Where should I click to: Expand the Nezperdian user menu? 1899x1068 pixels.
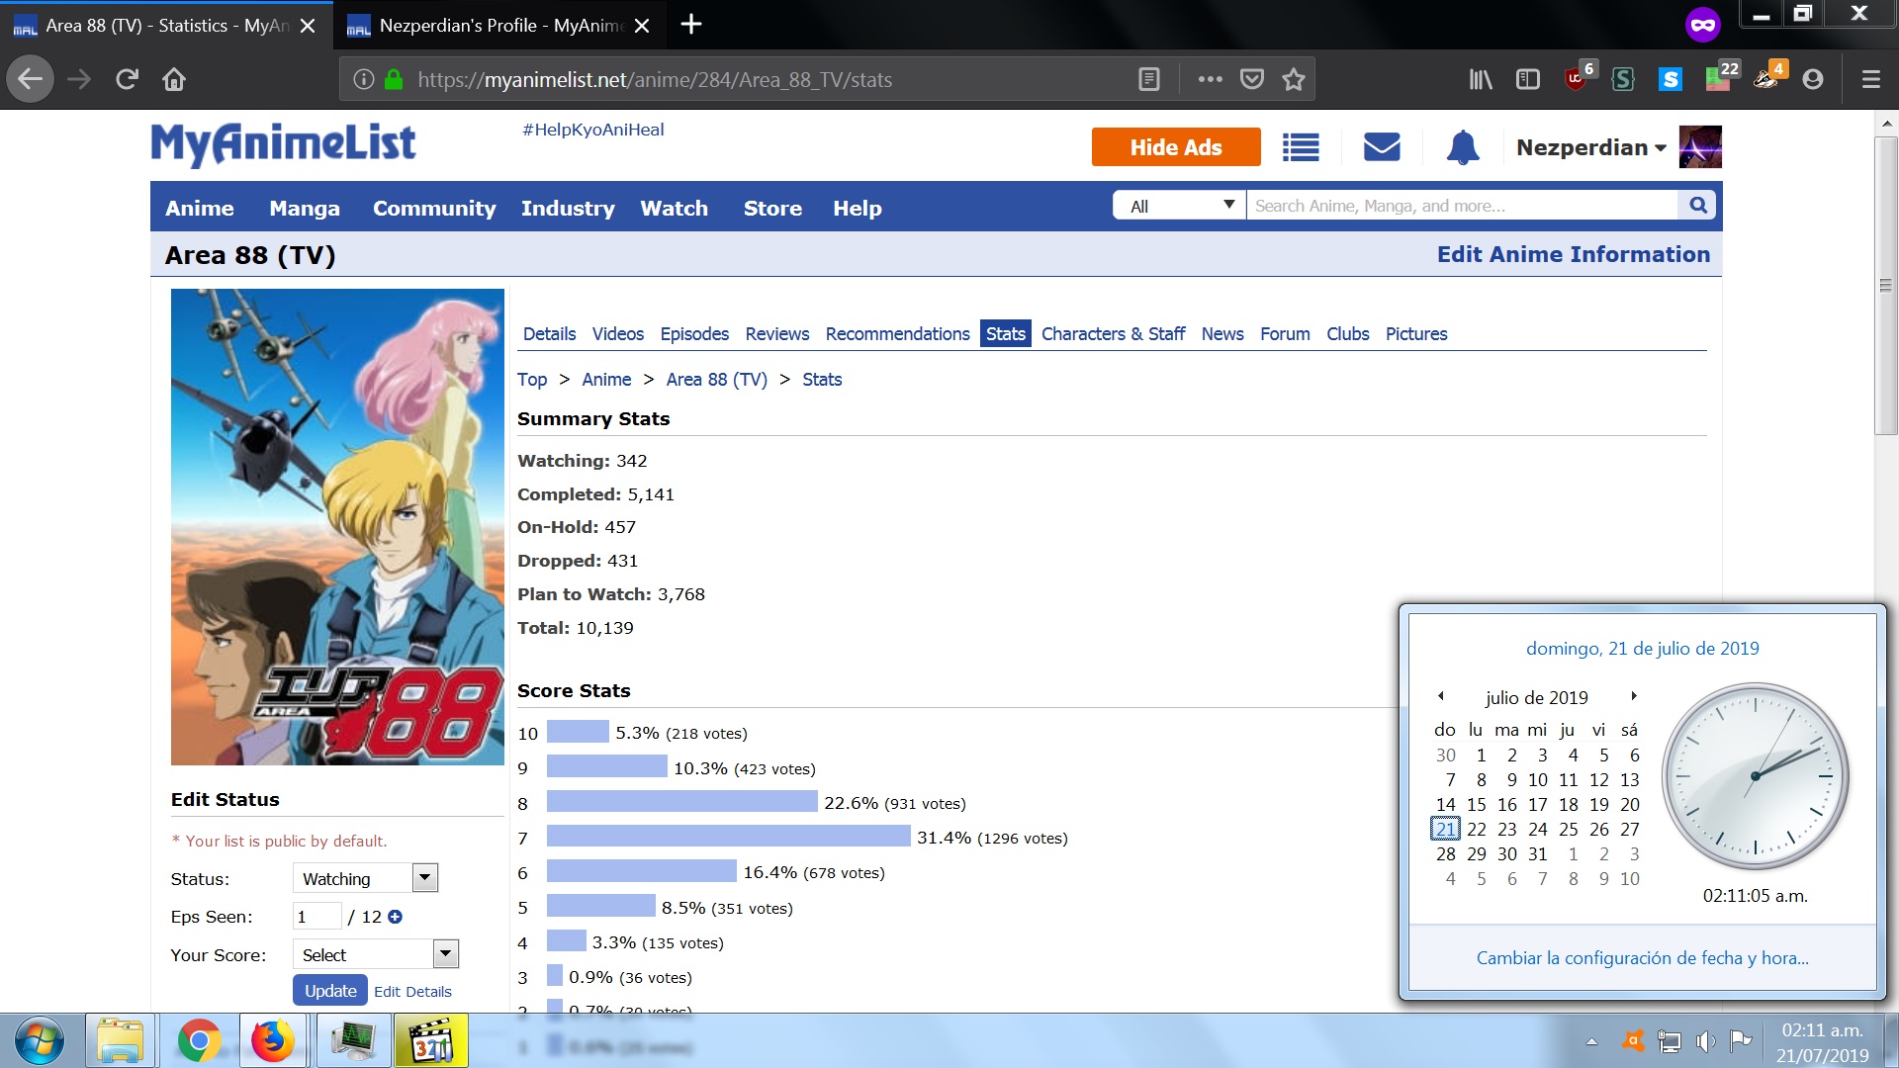[x=1591, y=147]
